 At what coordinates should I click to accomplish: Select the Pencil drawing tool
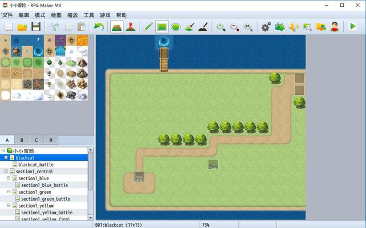[148, 27]
